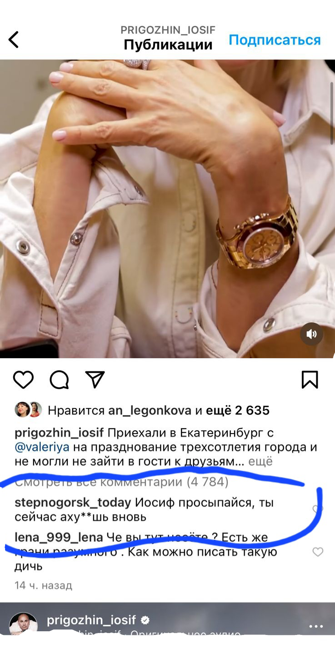The height and width of the screenshot is (649, 335).
Task: Share the post with the paper plane icon
Action: coord(95,379)
